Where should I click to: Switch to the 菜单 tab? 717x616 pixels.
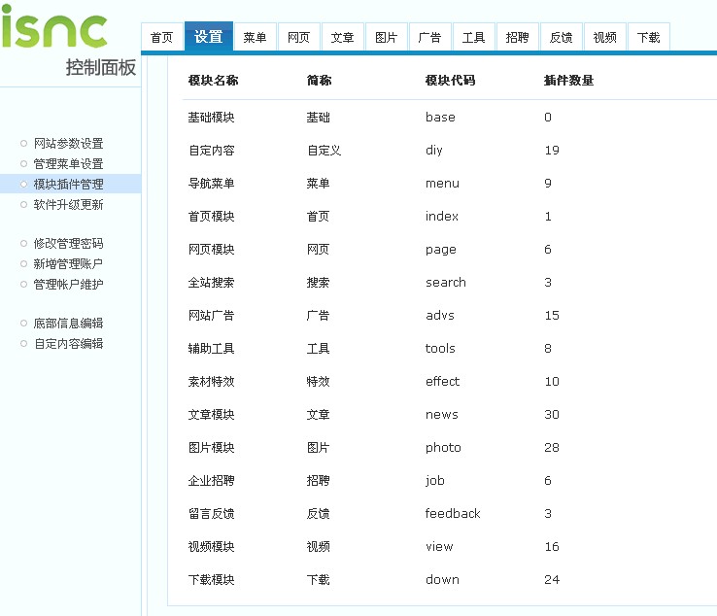[x=255, y=38]
